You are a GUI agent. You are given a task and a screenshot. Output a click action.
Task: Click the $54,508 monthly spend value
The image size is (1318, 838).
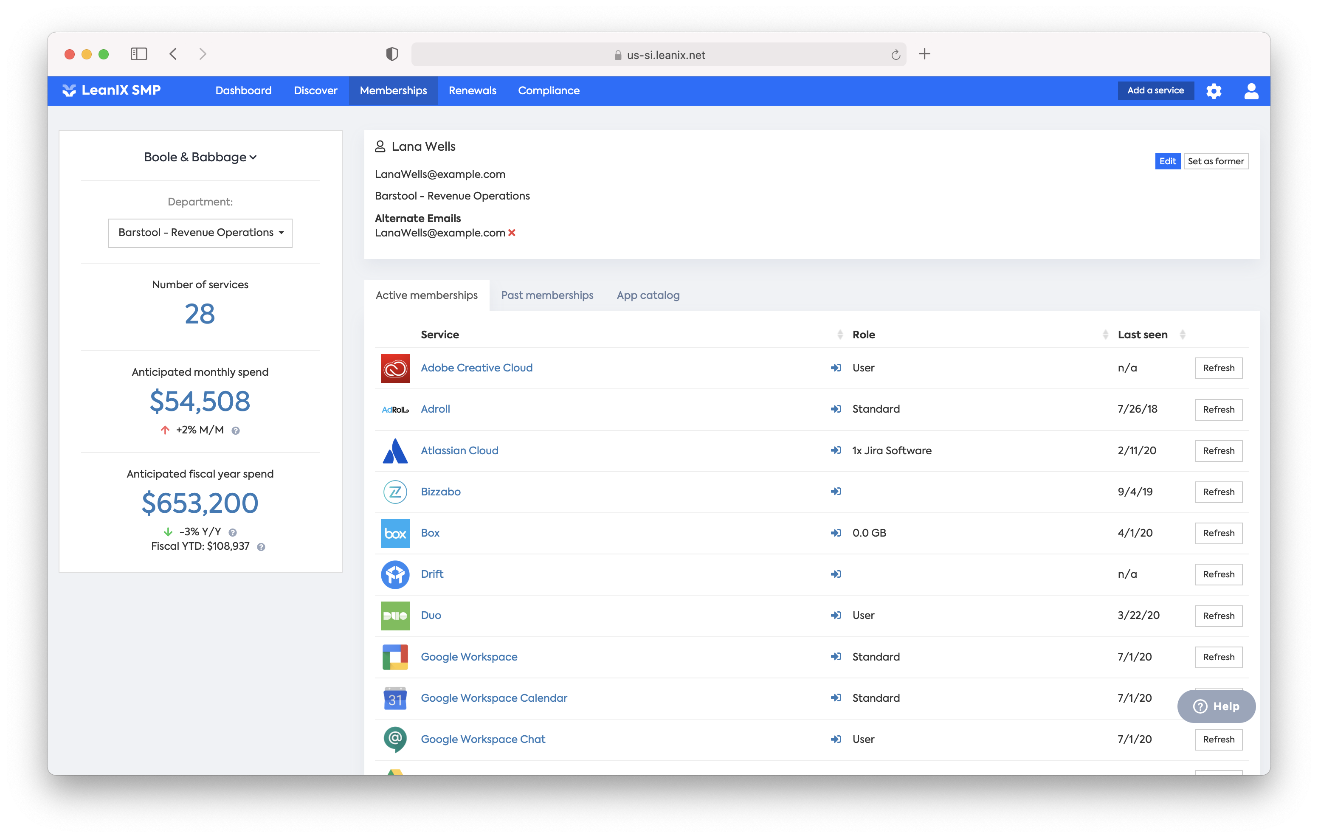click(200, 401)
